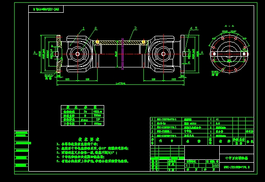Select part callout number 2
The image size is (265, 182).
(96, 28)
